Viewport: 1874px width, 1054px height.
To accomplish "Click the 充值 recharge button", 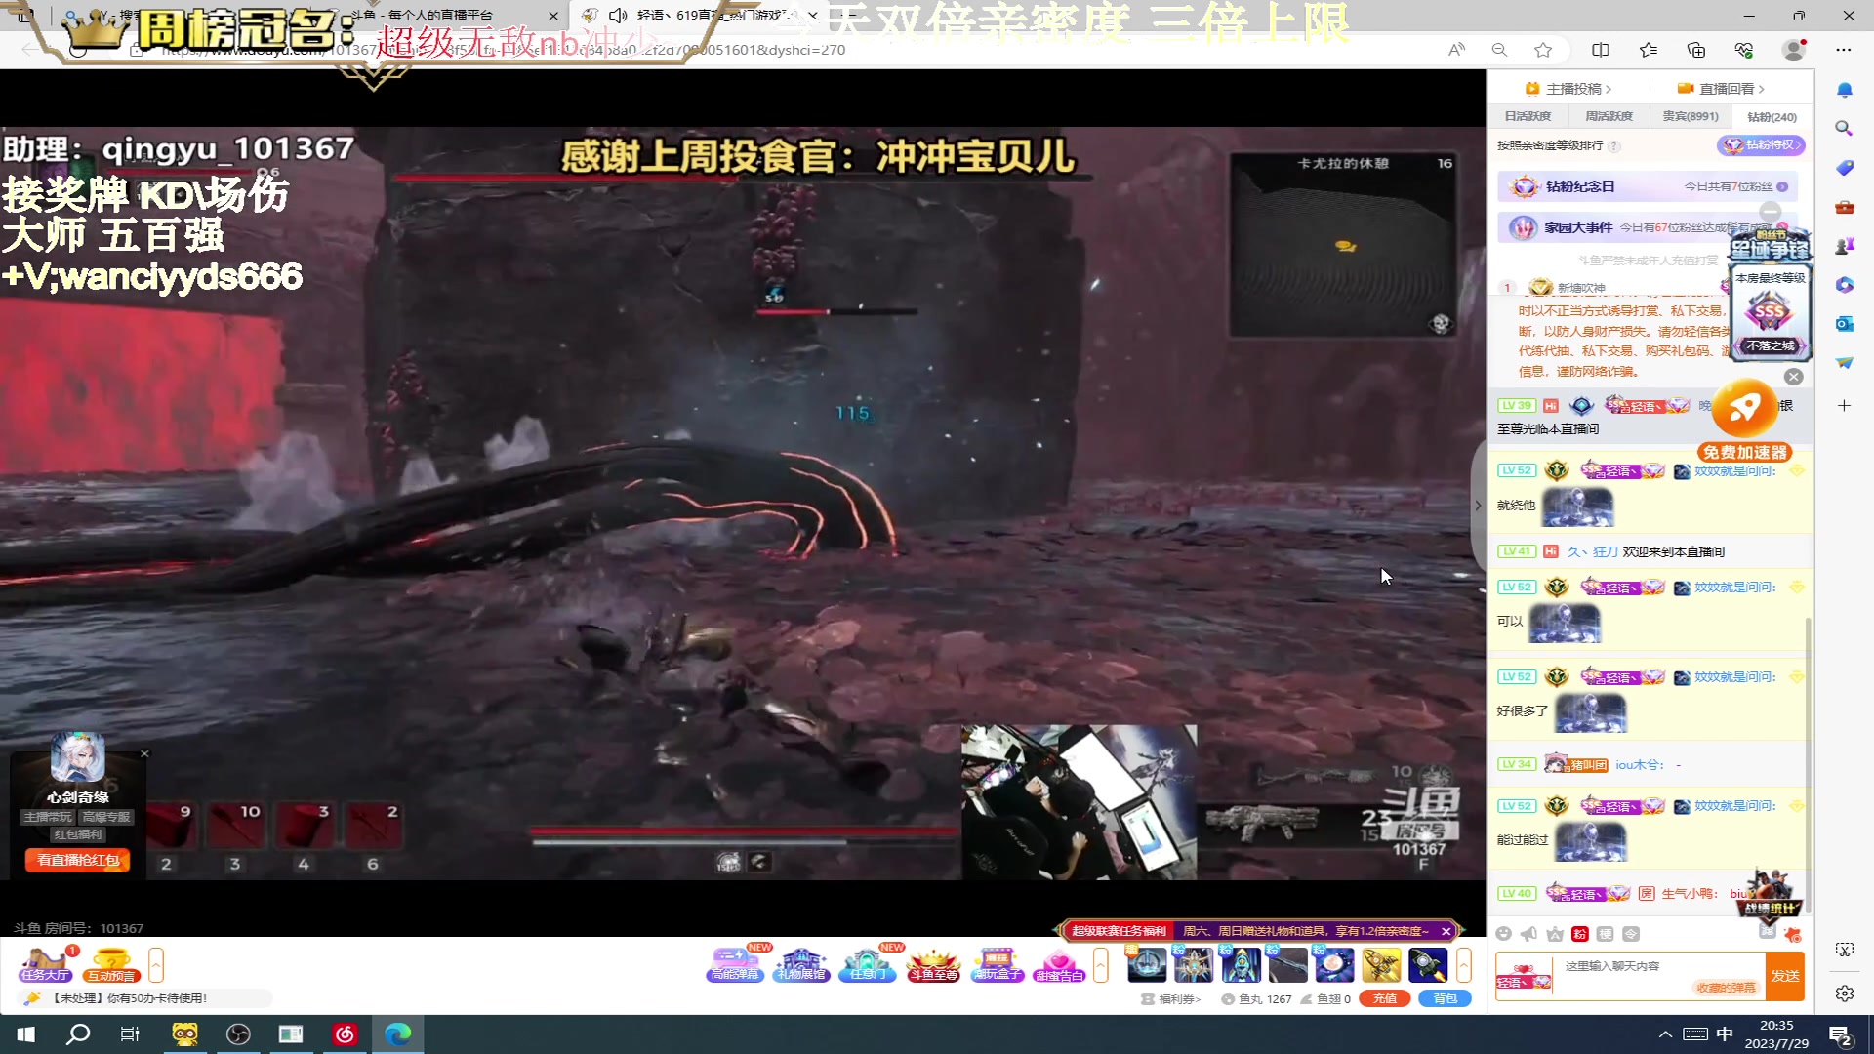I will [x=1385, y=998].
